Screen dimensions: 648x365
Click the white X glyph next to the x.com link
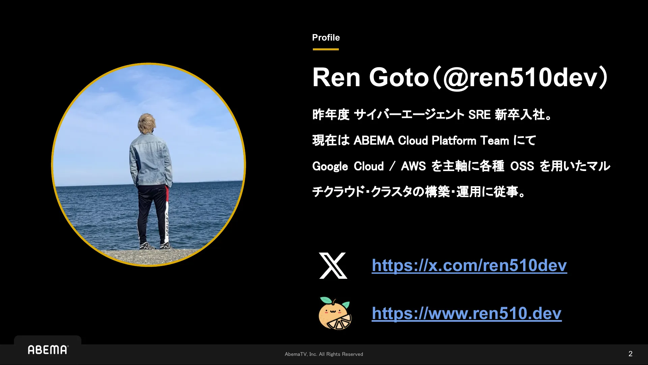tap(332, 266)
